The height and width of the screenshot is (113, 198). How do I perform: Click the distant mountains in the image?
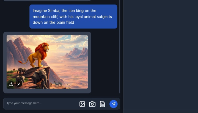(77, 53)
